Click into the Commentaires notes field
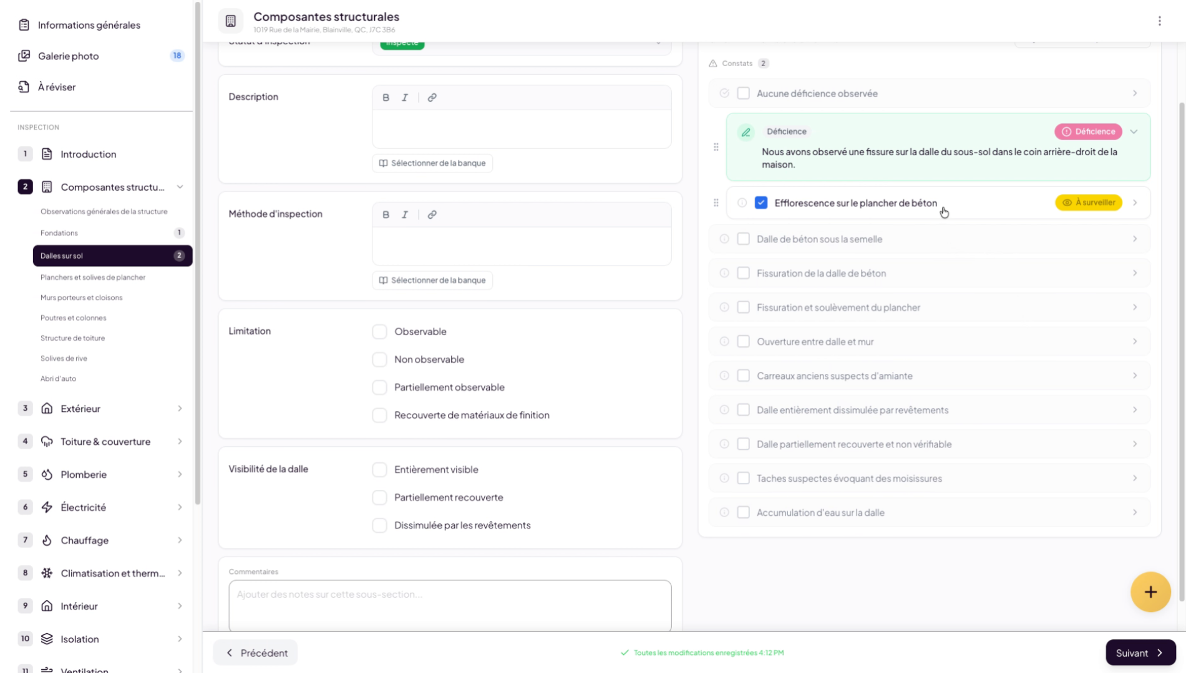This screenshot has height=673, width=1186. 449,604
